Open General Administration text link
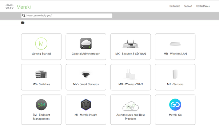This screenshot has height=132, width=219. 86,54
